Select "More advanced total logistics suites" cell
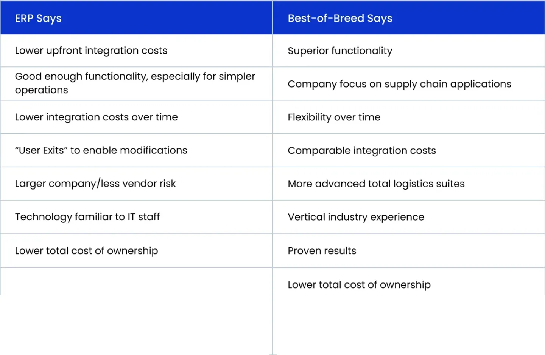This screenshot has height=355, width=545. click(x=376, y=184)
